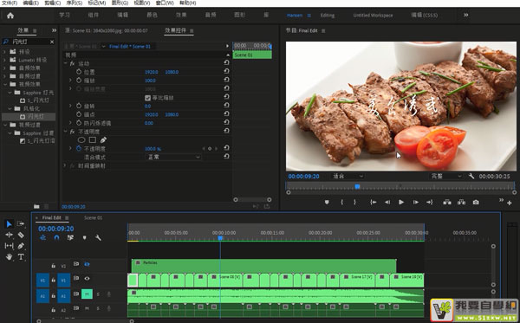The height and width of the screenshot is (323, 520).
Task: Reset the position parameter
Action: [x=226, y=71]
